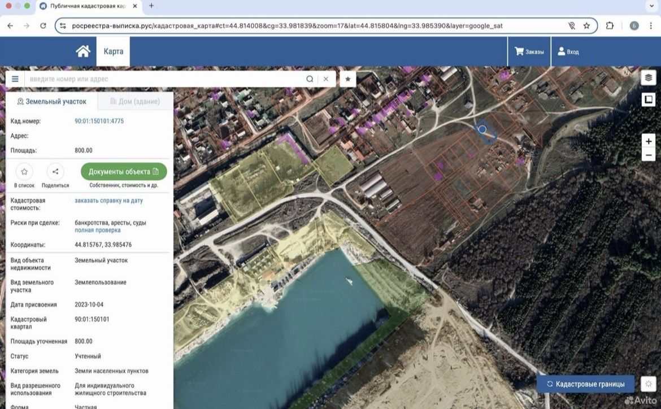The width and height of the screenshot is (661, 409).
Task: Open map layers switcher
Action: (x=649, y=77)
